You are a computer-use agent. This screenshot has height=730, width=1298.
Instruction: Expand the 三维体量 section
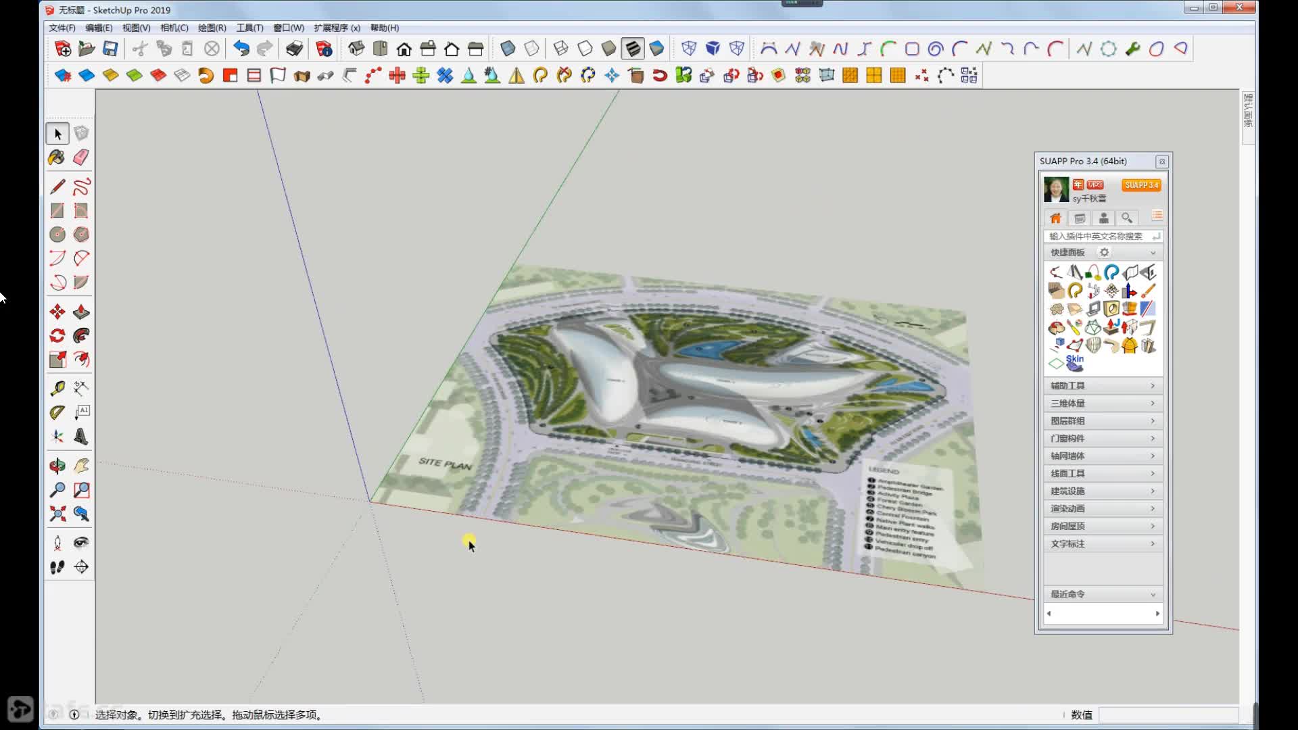click(1103, 403)
